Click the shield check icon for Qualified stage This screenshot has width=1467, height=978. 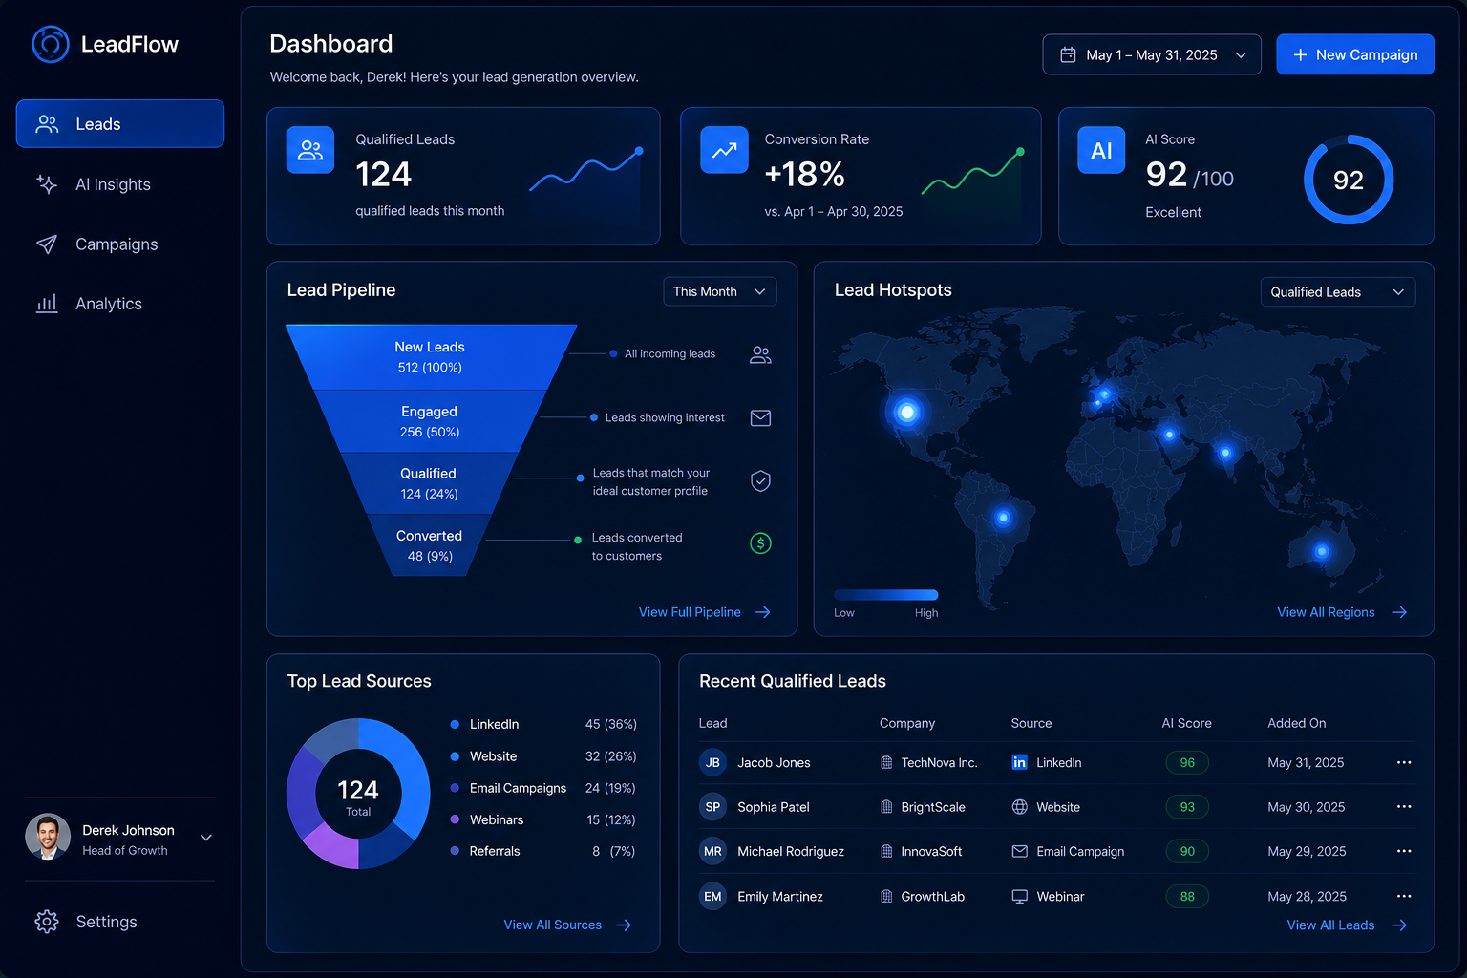click(x=760, y=480)
